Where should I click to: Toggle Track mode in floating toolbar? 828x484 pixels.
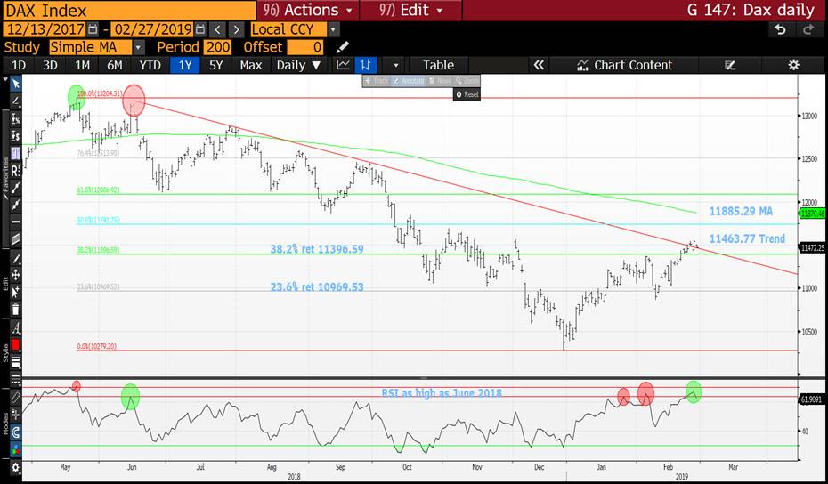[x=377, y=81]
